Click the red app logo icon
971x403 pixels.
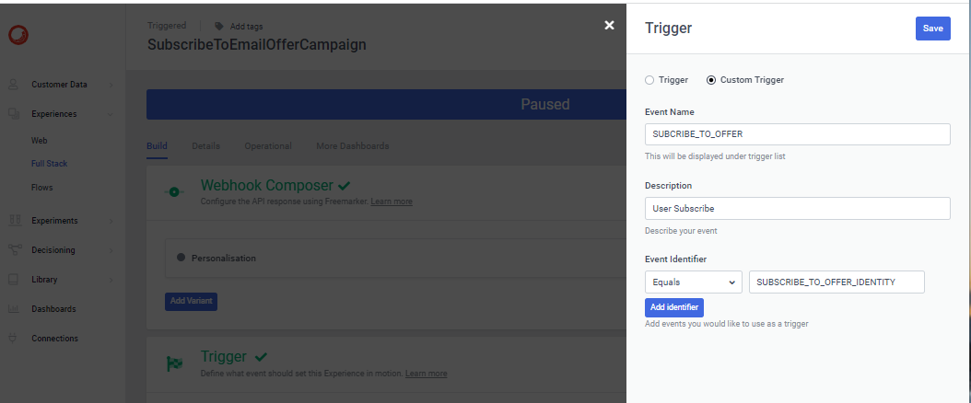(x=18, y=35)
